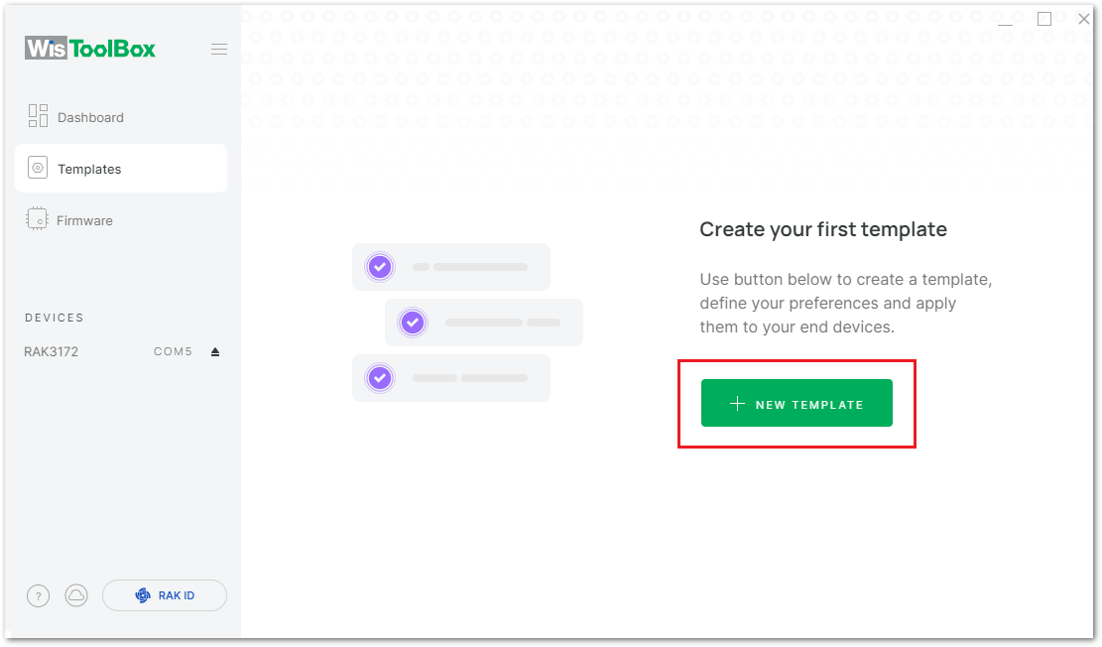The height and width of the screenshot is (647, 1102).
Task: Click the Dashboard grid icon
Action: tap(38, 116)
